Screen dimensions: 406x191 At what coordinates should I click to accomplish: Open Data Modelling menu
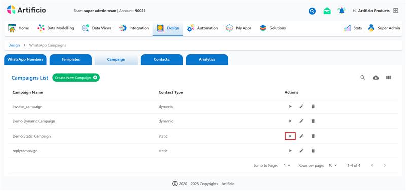55,28
